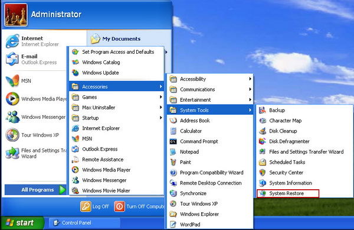Expand Communications submenu arrow
354x230 pixels.
click(250, 89)
